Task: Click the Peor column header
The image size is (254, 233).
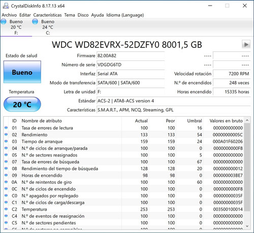Action: pyautogui.click(x=163, y=121)
